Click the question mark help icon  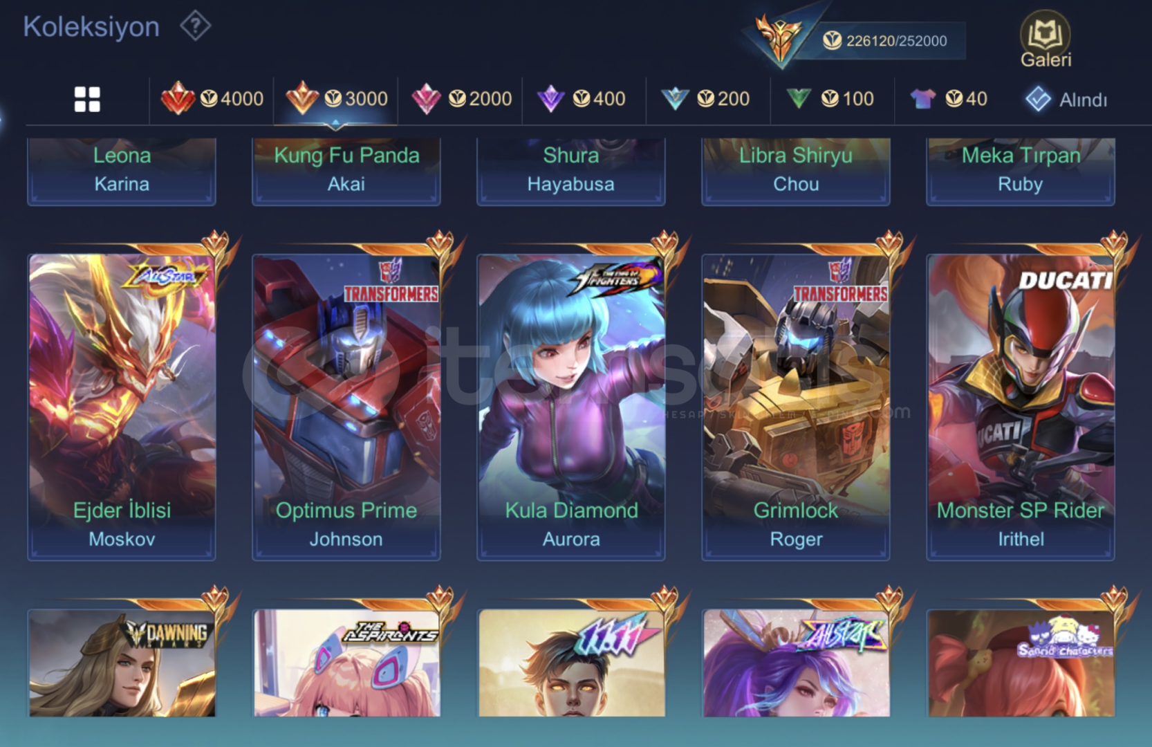tap(195, 26)
